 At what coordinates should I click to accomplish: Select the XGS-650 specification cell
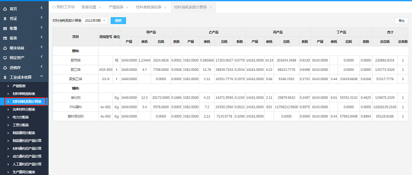pos(106,70)
